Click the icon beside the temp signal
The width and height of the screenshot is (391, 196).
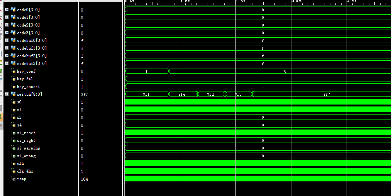[14, 179]
